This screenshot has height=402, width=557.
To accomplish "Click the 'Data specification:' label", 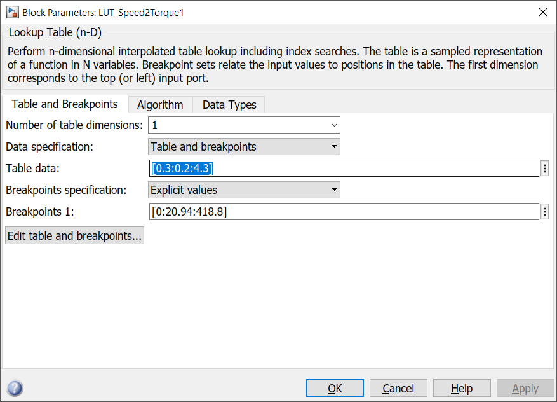I will click(x=50, y=146).
